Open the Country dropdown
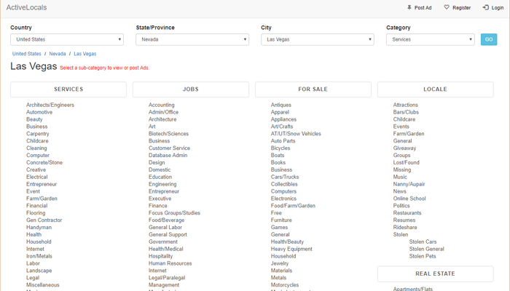The width and height of the screenshot is (510, 291). 67,39
